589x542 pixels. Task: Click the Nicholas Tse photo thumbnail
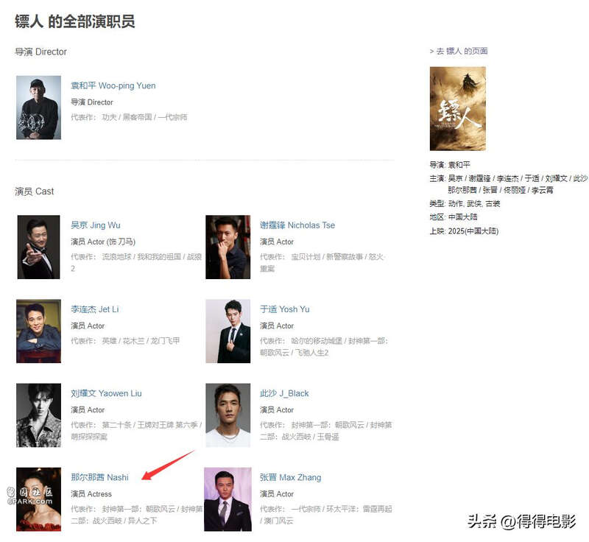coord(228,247)
